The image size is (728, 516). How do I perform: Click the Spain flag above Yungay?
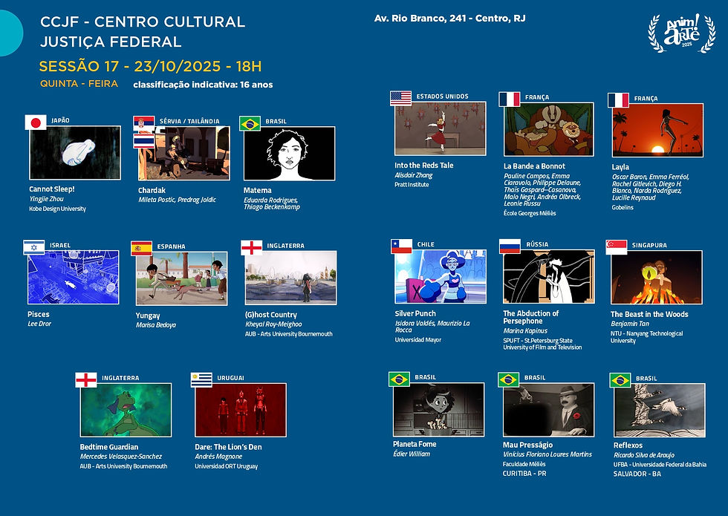coord(142,248)
